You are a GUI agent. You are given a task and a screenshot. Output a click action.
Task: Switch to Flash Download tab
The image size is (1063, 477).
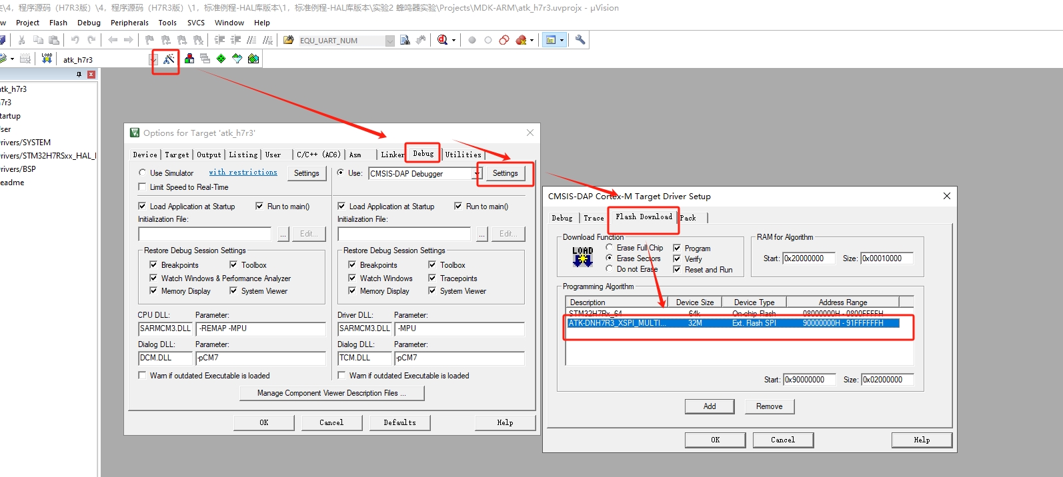click(x=644, y=217)
